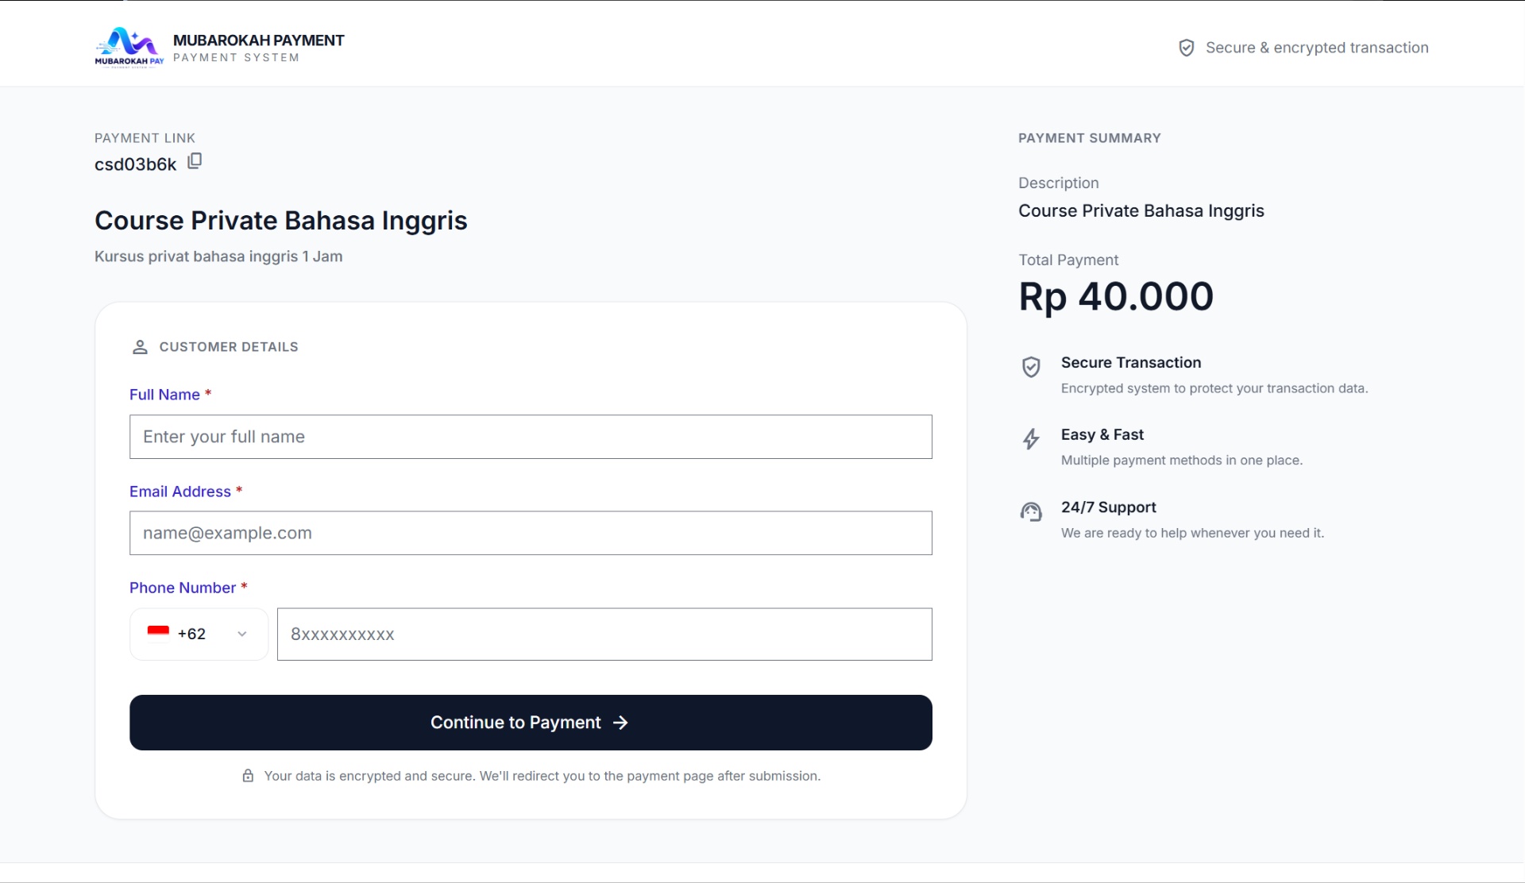Click the arrow on Continue to Payment

(x=620, y=723)
